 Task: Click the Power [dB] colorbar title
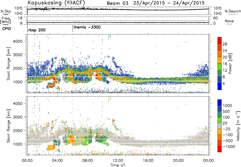[230, 64]
